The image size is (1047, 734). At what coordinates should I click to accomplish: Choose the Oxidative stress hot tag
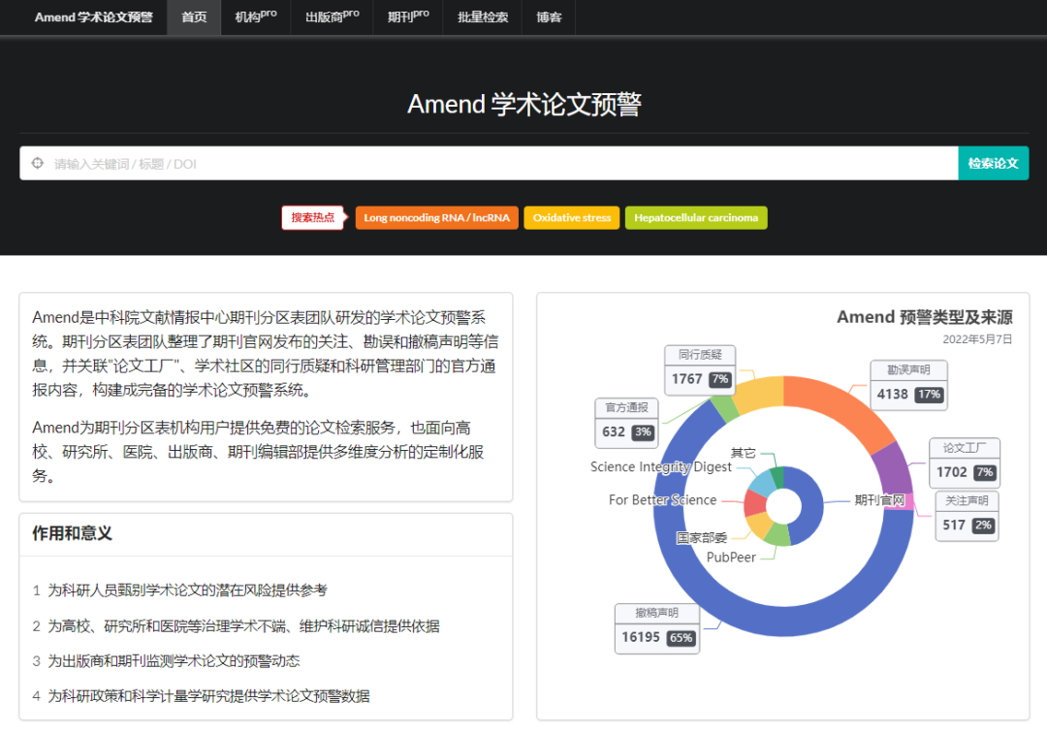(x=572, y=218)
